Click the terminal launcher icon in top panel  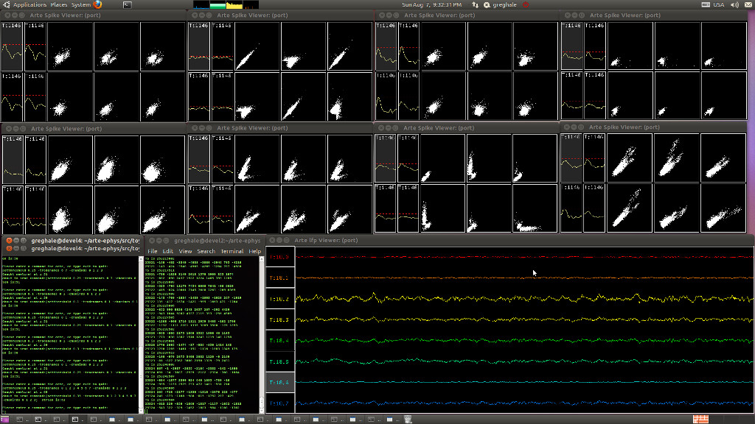point(127,5)
